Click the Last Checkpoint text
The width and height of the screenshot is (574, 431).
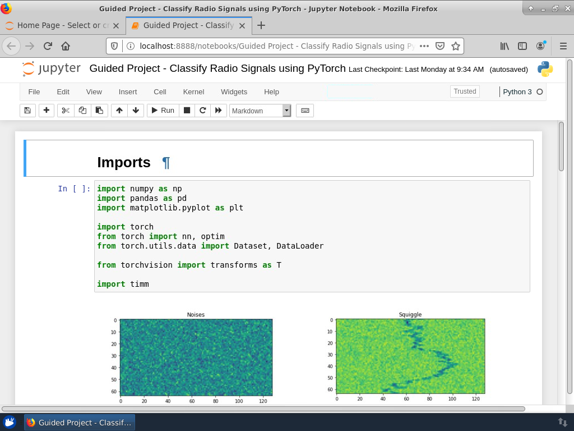pos(416,69)
